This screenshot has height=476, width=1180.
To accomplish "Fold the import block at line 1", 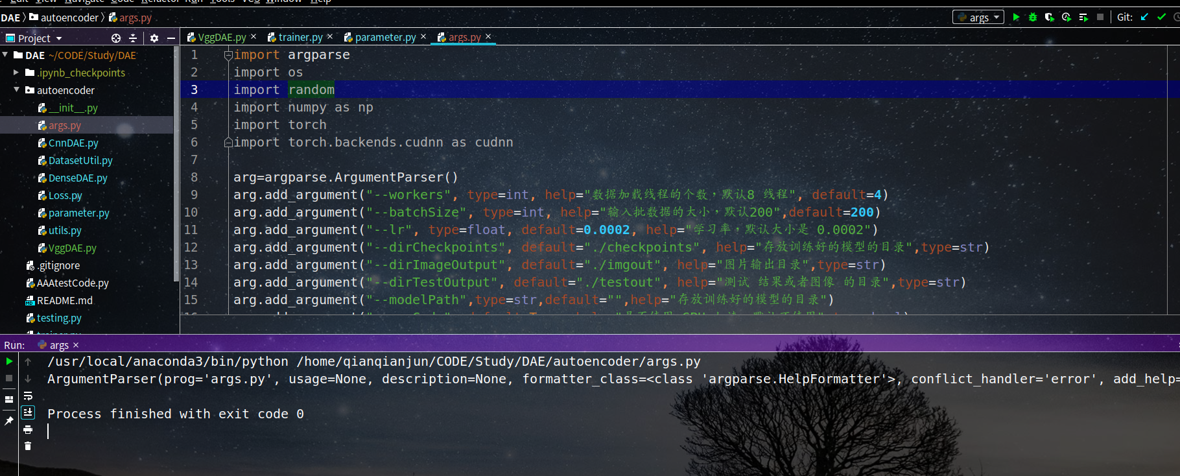I will (228, 55).
